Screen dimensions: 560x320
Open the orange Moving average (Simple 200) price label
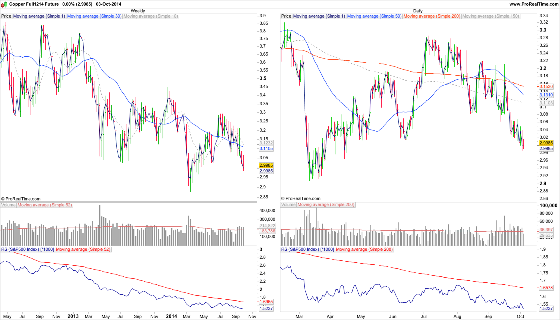432,16
